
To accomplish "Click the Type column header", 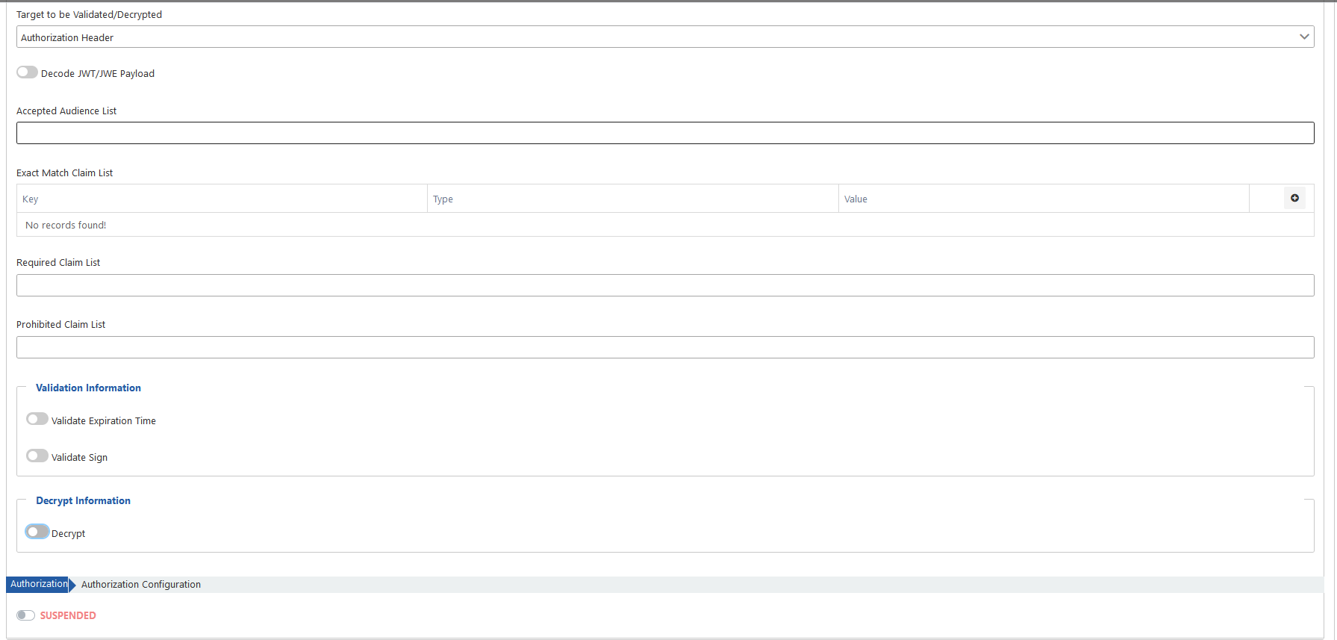I will point(633,199).
